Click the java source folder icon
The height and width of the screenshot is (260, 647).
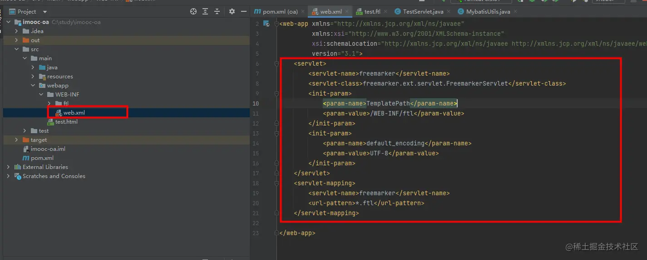click(x=42, y=67)
